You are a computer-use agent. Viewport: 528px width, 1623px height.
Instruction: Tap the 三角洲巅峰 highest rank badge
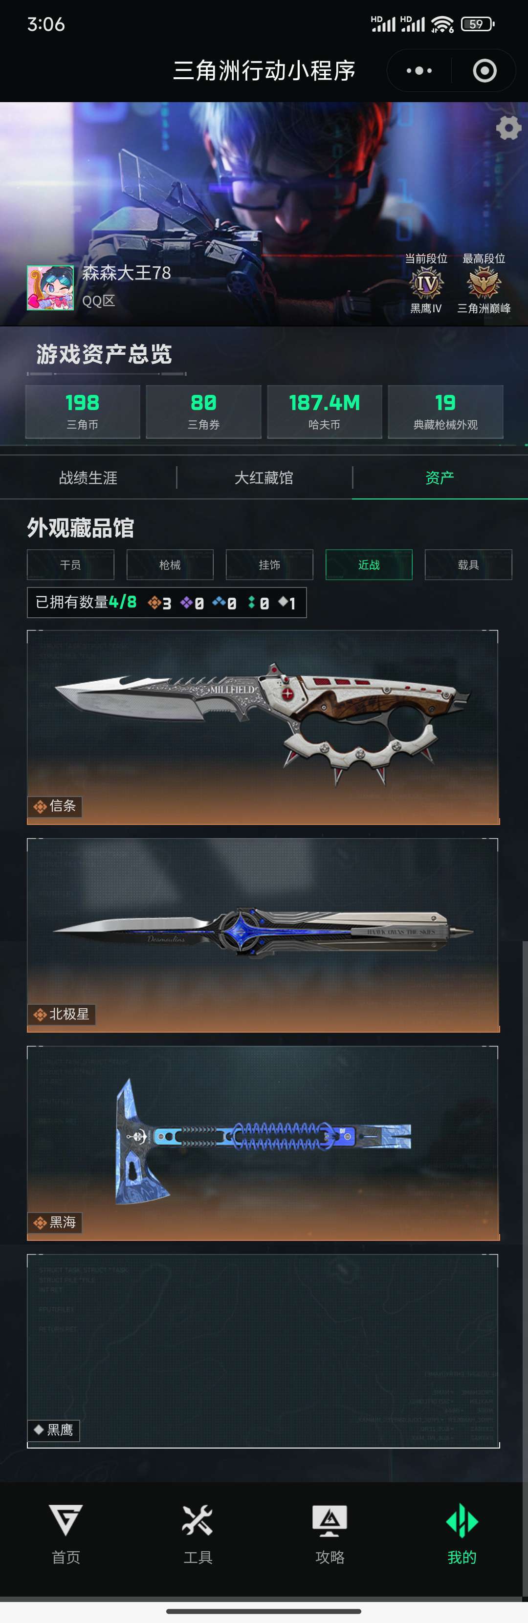coord(483,283)
